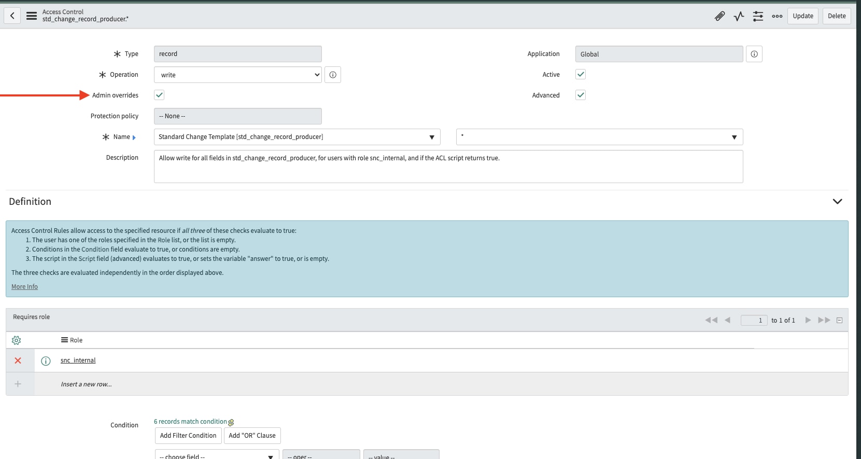
Task: Show info icon next to Application Global
Action: point(754,54)
